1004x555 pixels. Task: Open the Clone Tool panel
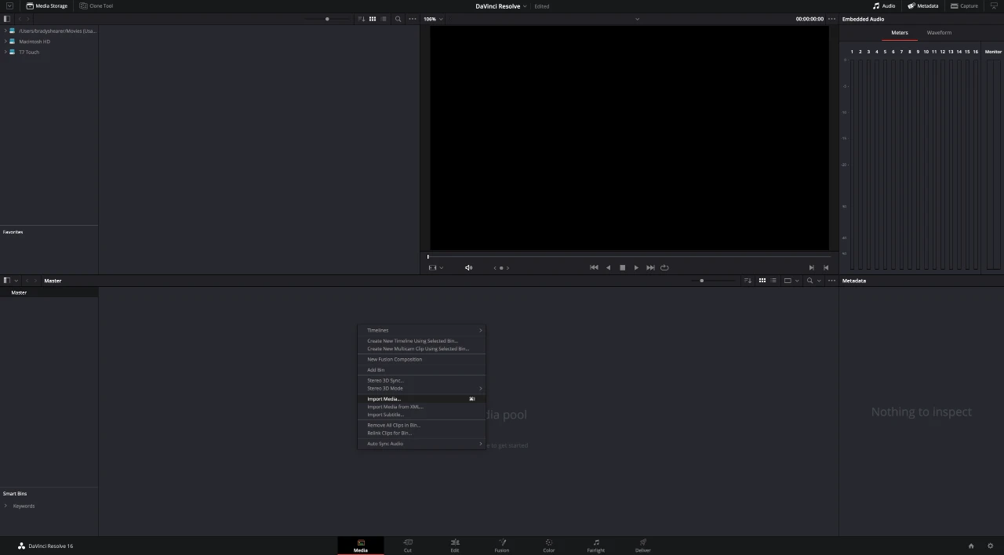pos(96,5)
